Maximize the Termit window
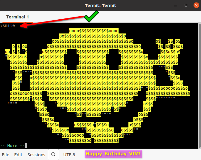The image size is (201, 160). click(186, 5)
